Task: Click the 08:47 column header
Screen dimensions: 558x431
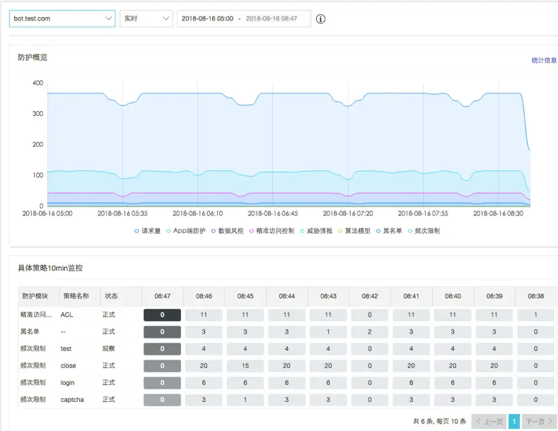Action: coord(162,296)
